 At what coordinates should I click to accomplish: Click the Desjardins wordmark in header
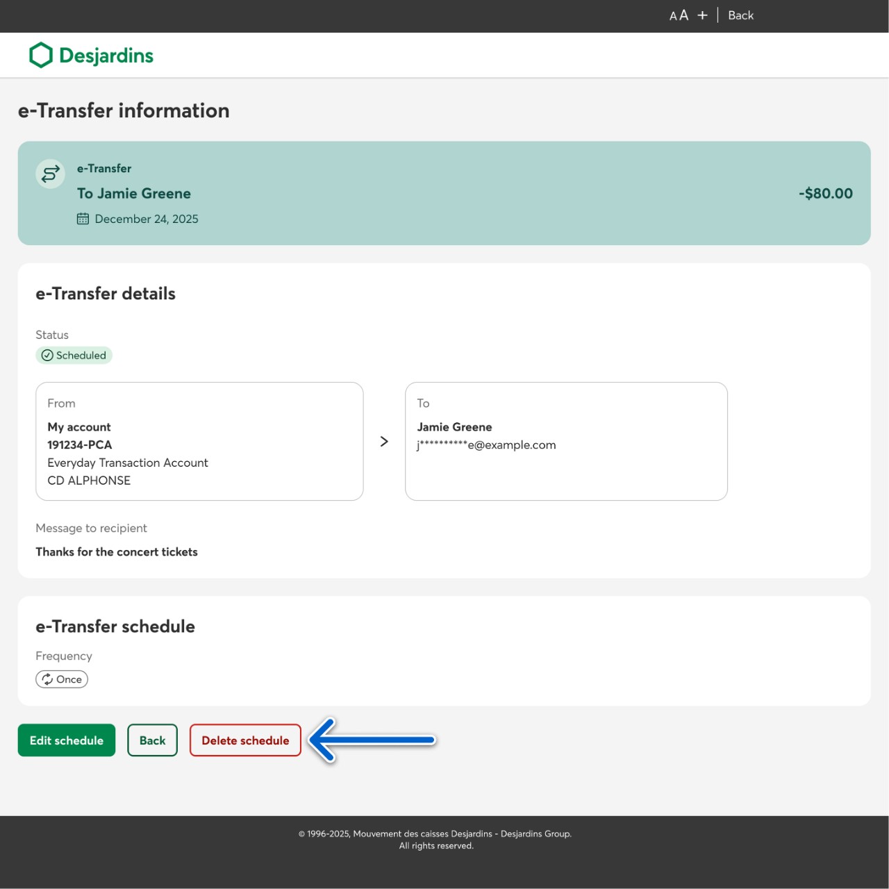point(106,56)
